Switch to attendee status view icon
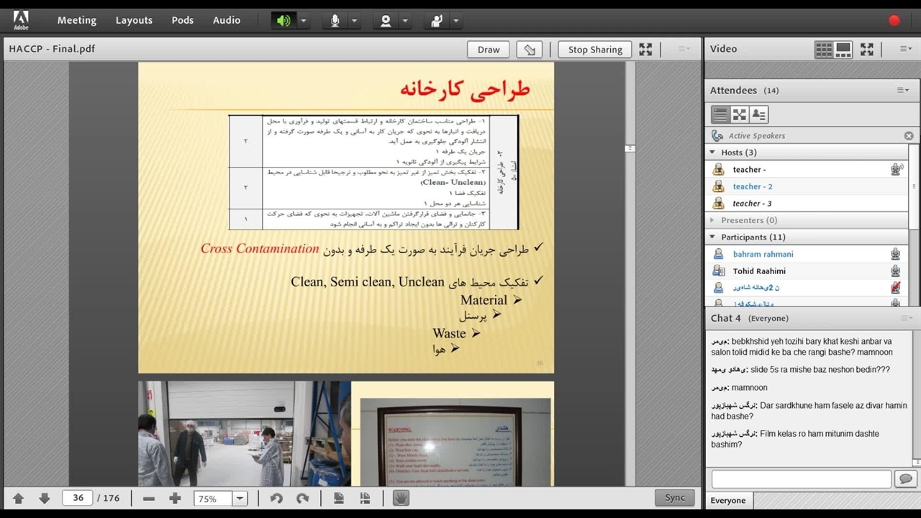The width and height of the screenshot is (921, 518). (758, 114)
